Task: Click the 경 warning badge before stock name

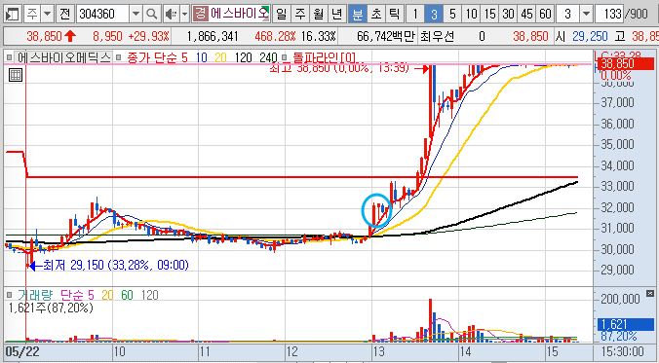Action: click(x=201, y=15)
